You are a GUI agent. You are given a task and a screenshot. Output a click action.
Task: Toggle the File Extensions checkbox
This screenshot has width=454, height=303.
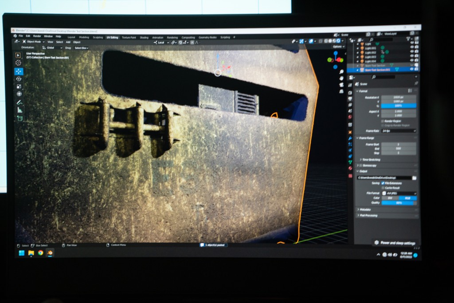coord(383,183)
